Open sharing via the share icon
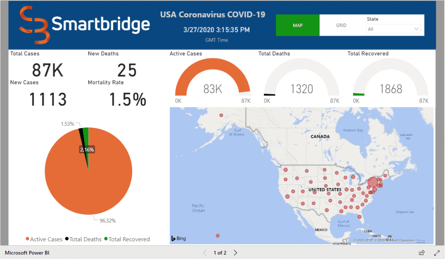The image size is (445, 259). pos(422,252)
